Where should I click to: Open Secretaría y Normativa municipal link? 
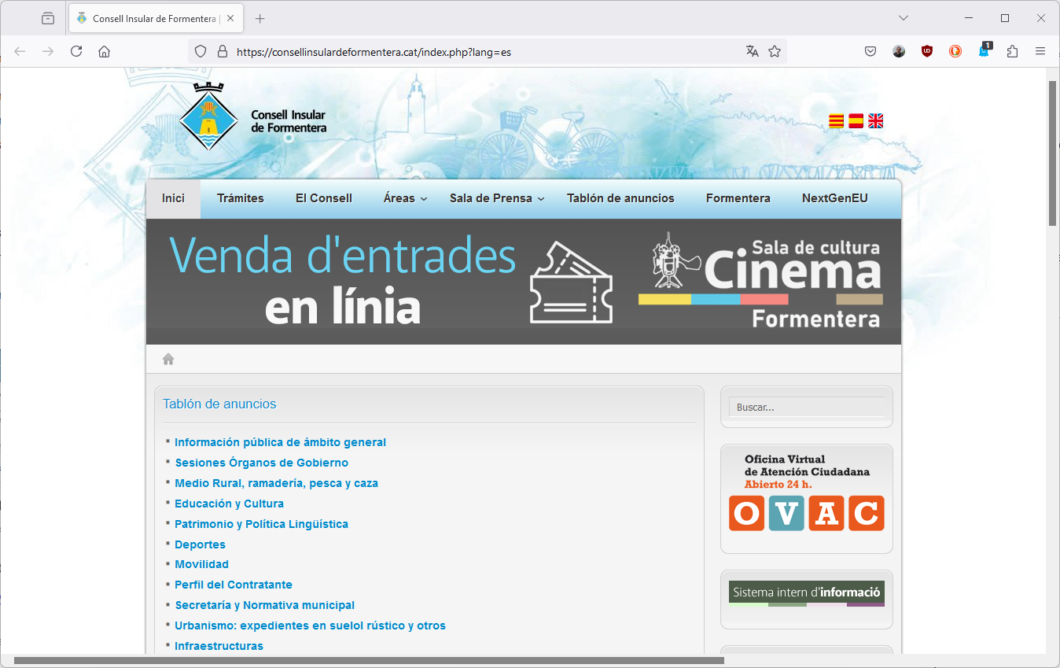pos(264,605)
